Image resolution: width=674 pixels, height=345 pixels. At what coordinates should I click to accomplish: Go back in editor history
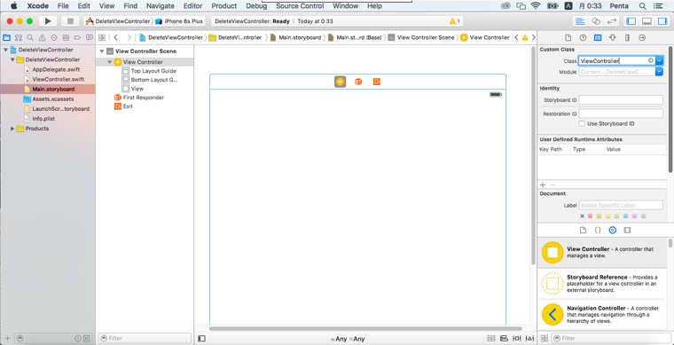pyautogui.click(x=115, y=37)
